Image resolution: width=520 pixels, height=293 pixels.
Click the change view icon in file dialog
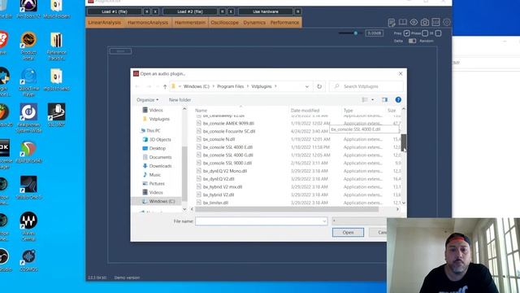click(365, 99)
